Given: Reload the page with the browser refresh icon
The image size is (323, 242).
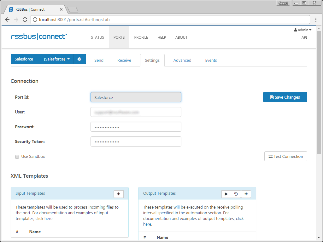Looking at the screenshot, I should coord(25,20).
